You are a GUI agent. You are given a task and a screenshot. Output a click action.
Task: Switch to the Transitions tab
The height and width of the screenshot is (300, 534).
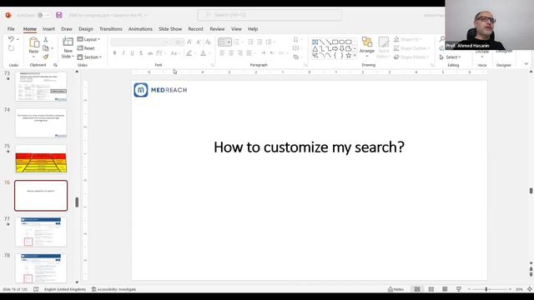(111, 29)
